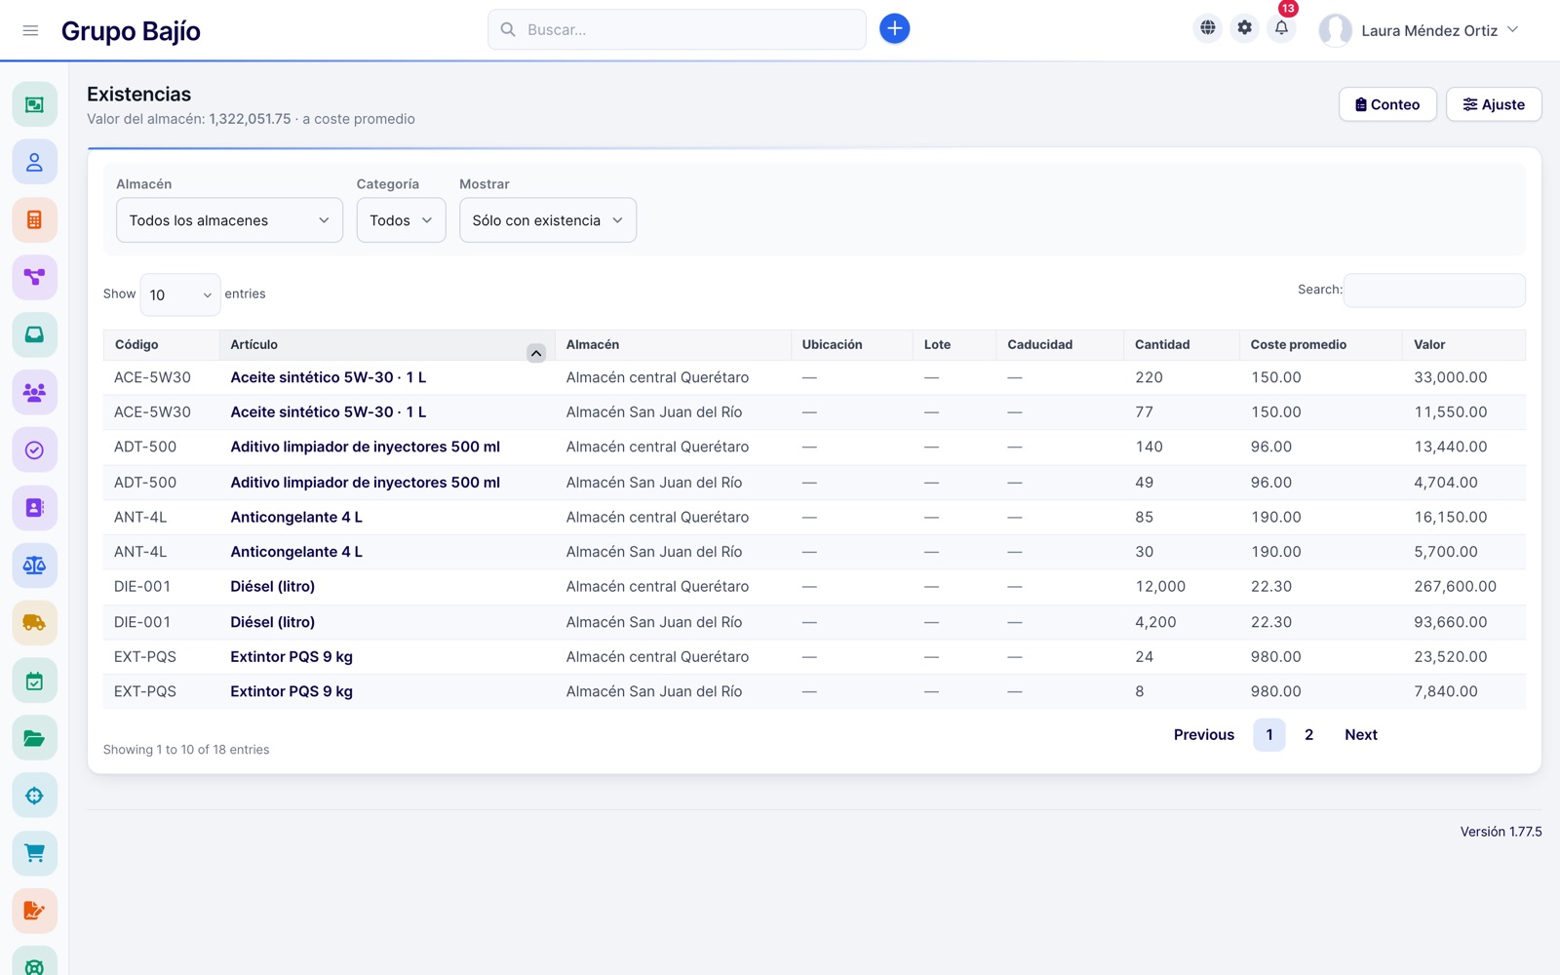Open the inbox tray sidebar icon
Image resolution: width=1560 pixels, height=975 pixels.
coord(34,334)
